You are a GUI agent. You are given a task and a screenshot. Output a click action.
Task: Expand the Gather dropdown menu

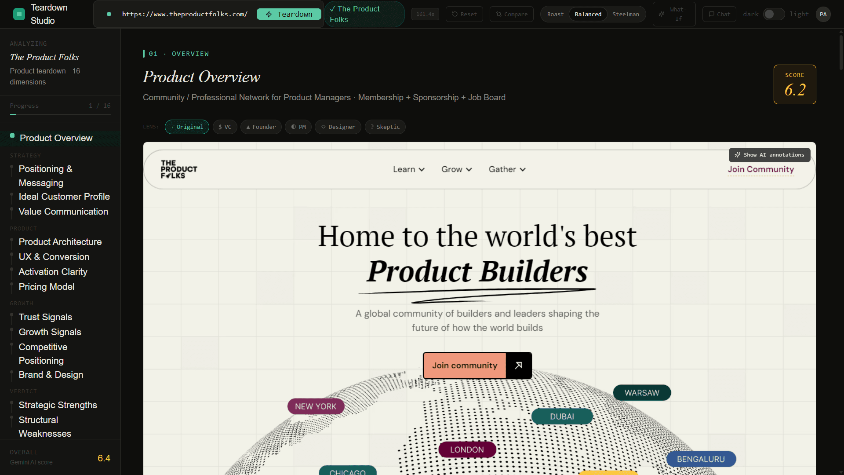(x=507, y=169)
